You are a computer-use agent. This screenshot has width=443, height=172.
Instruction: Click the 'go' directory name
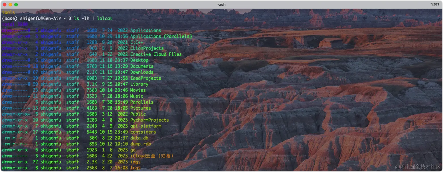tap(133, 150)
